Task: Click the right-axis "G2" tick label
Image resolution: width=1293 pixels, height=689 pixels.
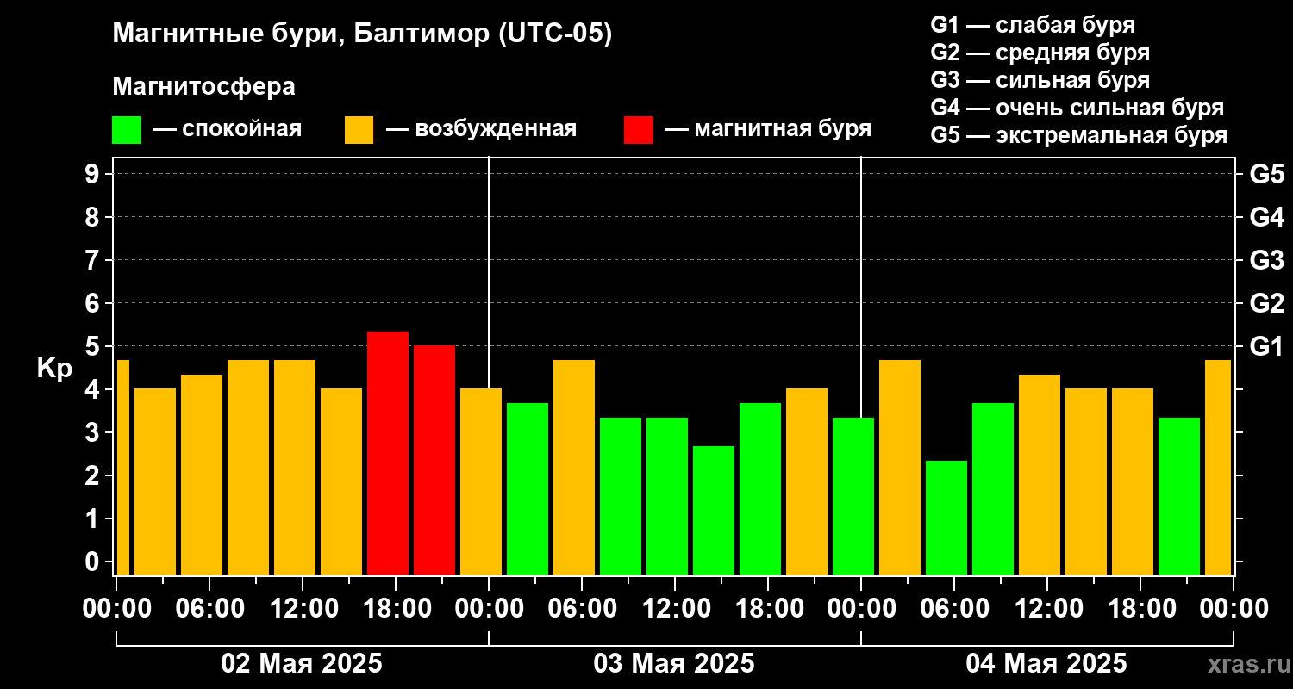Action: click(x=1266, y=303)
